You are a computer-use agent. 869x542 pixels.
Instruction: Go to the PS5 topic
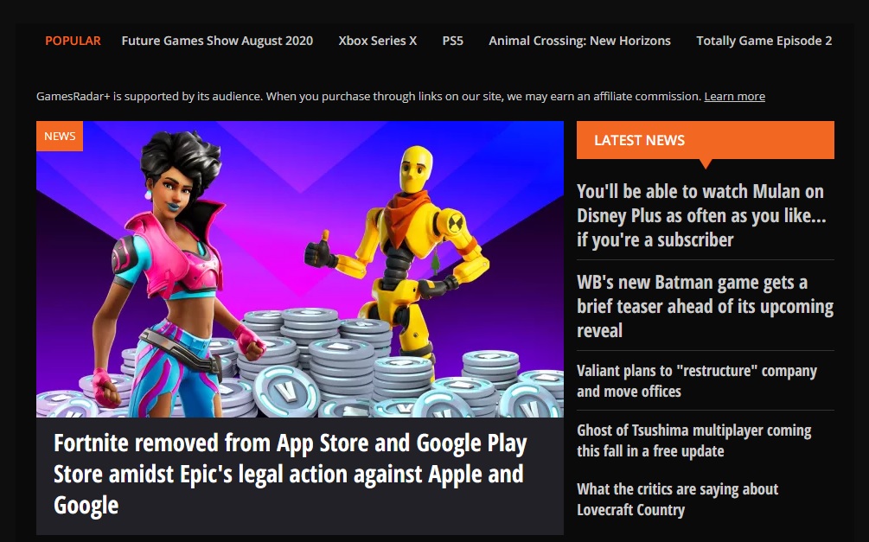[452, 41]
